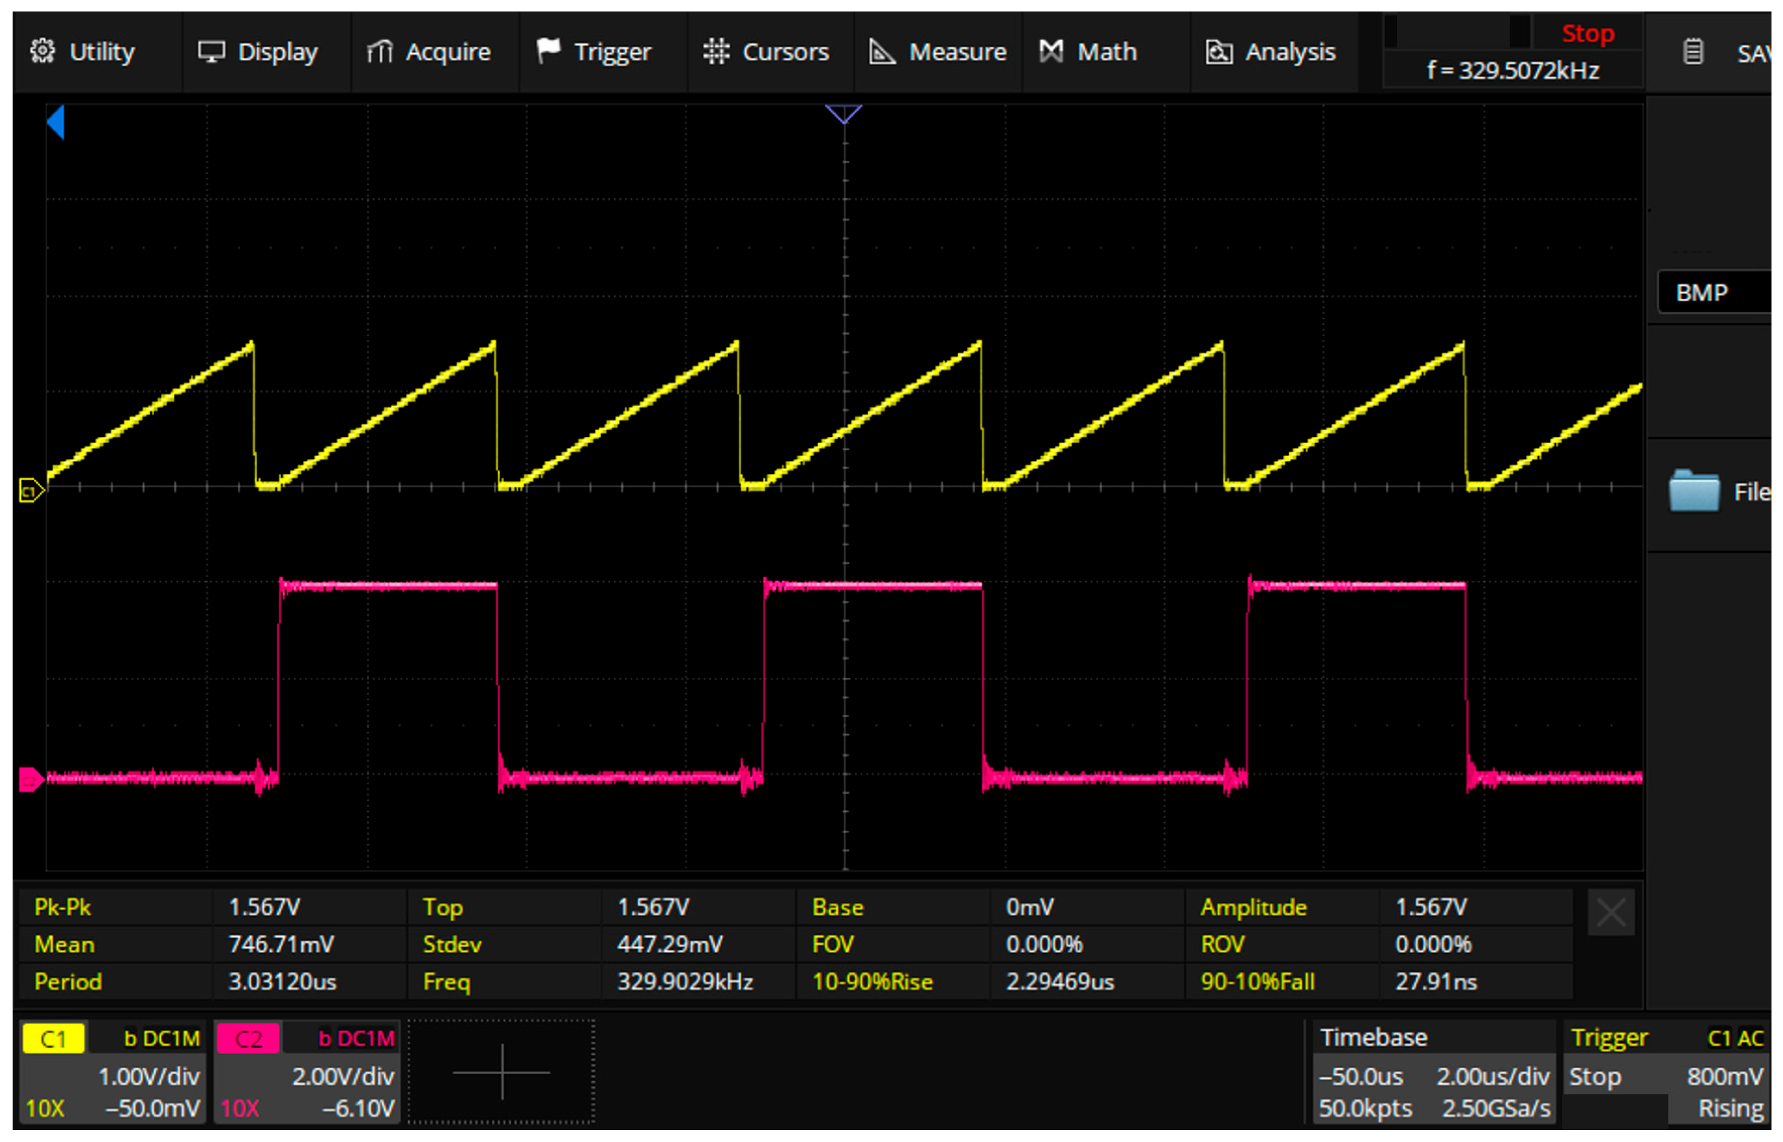Click the 10-90%Rise measurement label
1783x1142 pixels.
click(873, 982)
